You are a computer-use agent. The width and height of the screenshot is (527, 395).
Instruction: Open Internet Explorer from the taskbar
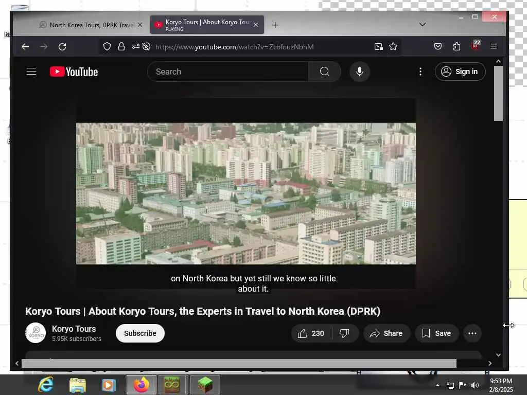(x=46, y=385)
